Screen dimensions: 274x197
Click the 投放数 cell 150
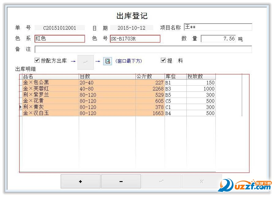pyautogui.click(x=201, y=83)
